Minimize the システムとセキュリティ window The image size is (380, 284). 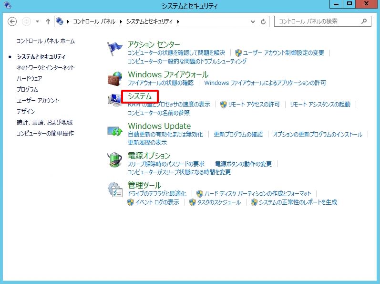point(336,4)
